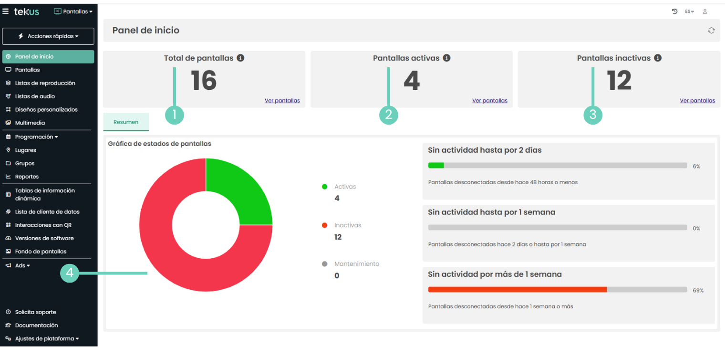Click info icon beside Pantallas inactivas
This screenshot has height=358, width=725.
658,58
